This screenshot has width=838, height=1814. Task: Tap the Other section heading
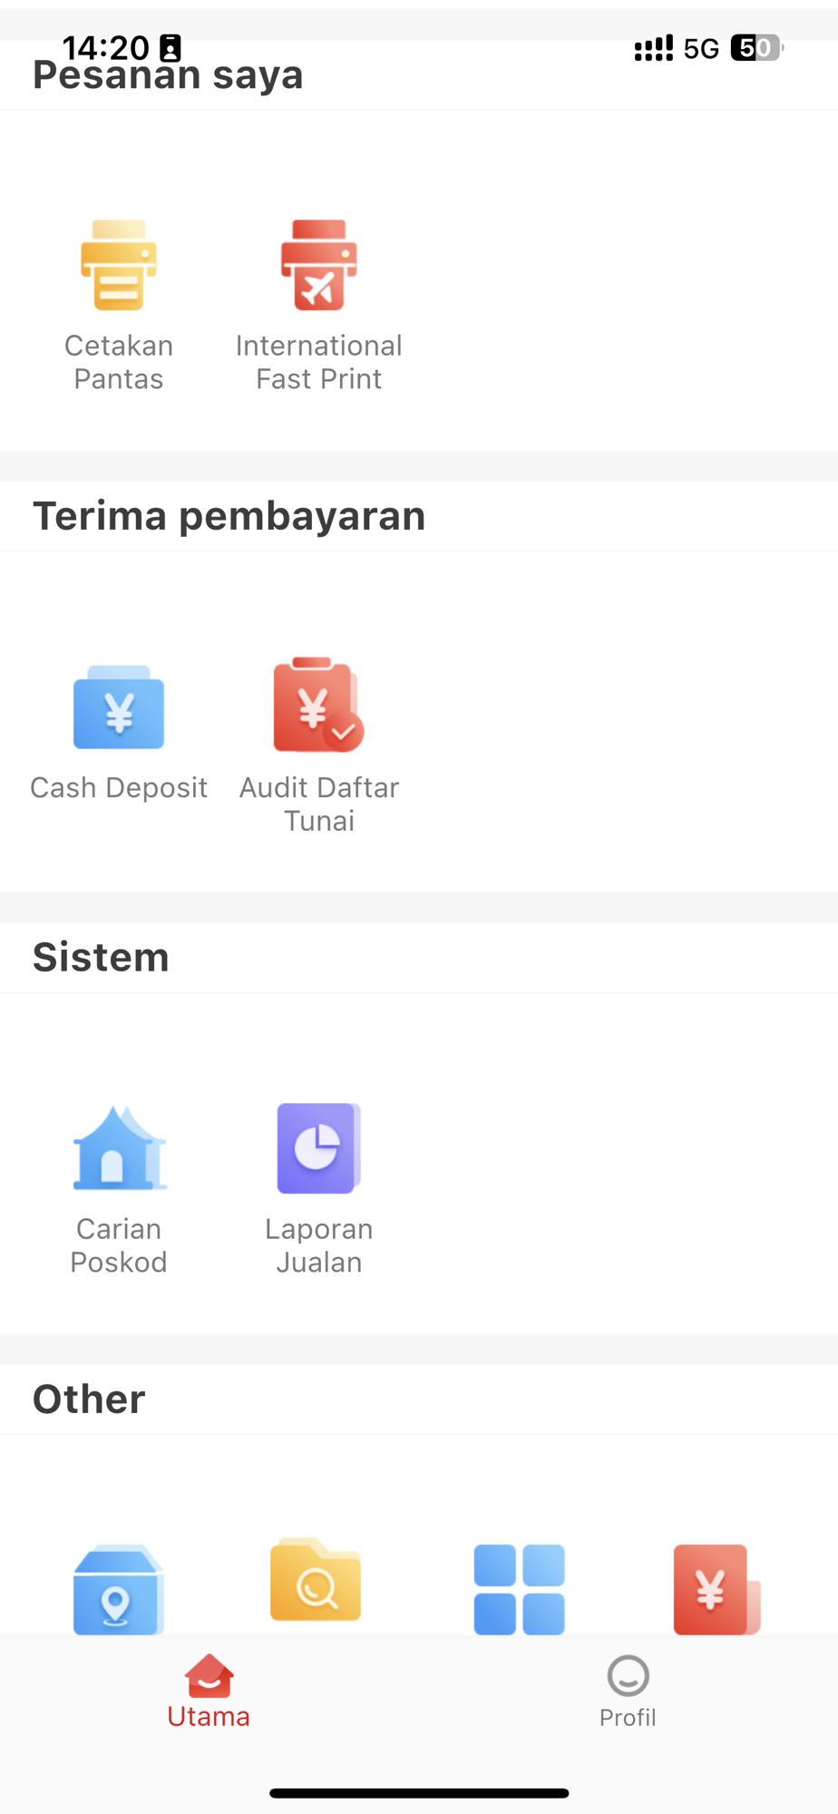pos(89,1400)
